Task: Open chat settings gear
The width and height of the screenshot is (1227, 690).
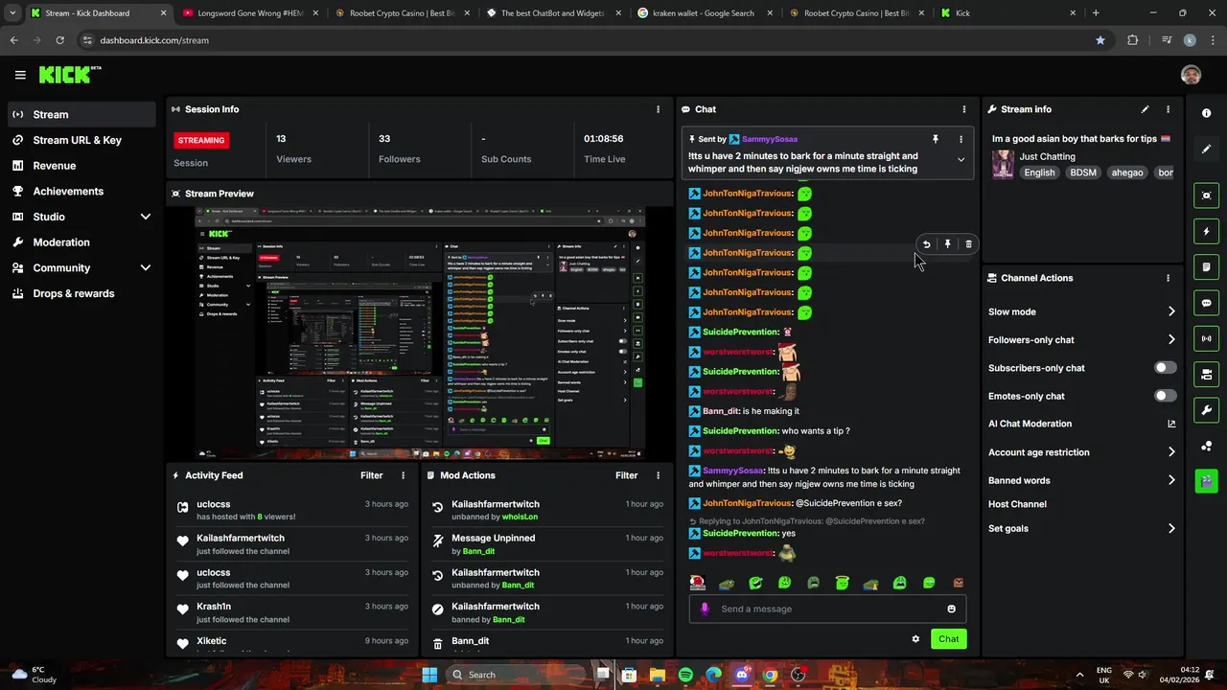Action: click(x=915, y=639)
